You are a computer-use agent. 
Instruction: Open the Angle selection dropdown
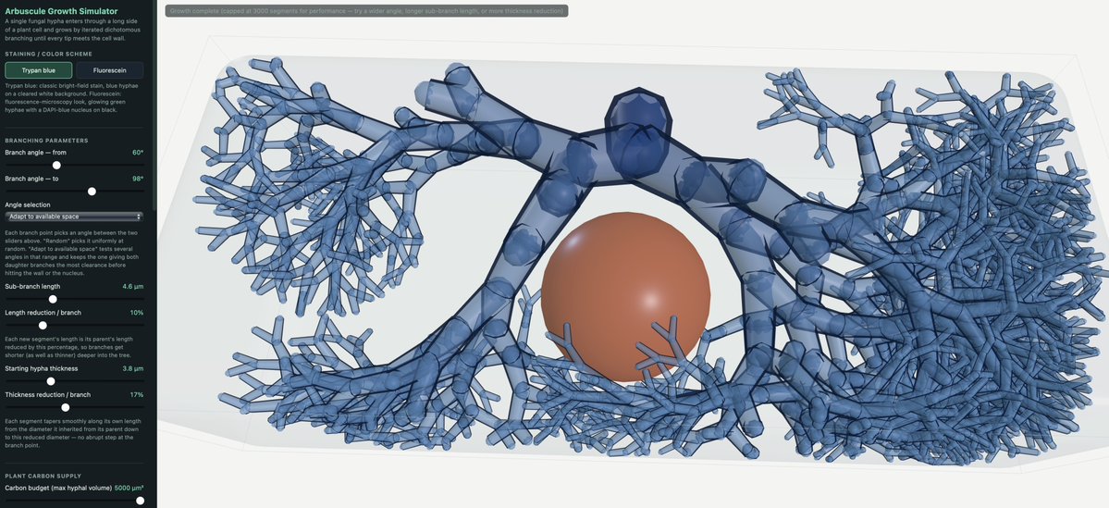click(74, 217)
